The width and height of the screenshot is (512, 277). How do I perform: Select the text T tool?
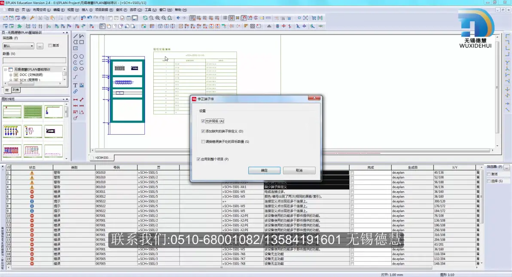pos(76,85)
